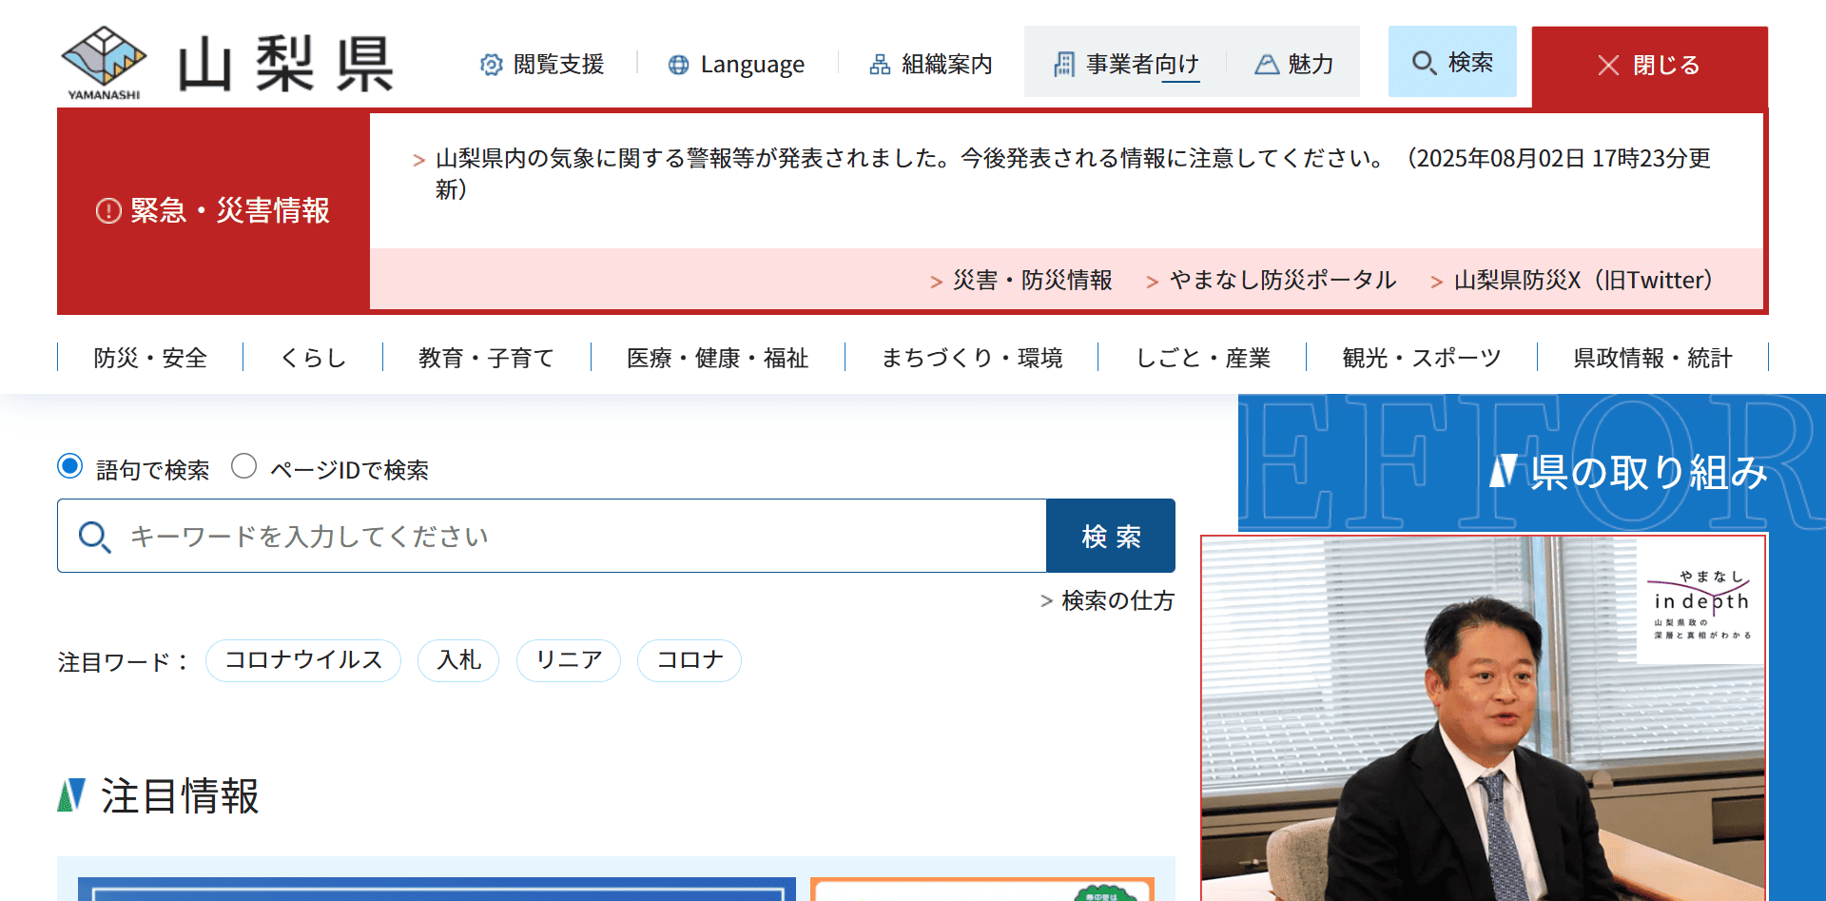Click the magnifier icon in the 検索 header button
This screenshot has width=1826, height=901.
(x=1424, y=63)
